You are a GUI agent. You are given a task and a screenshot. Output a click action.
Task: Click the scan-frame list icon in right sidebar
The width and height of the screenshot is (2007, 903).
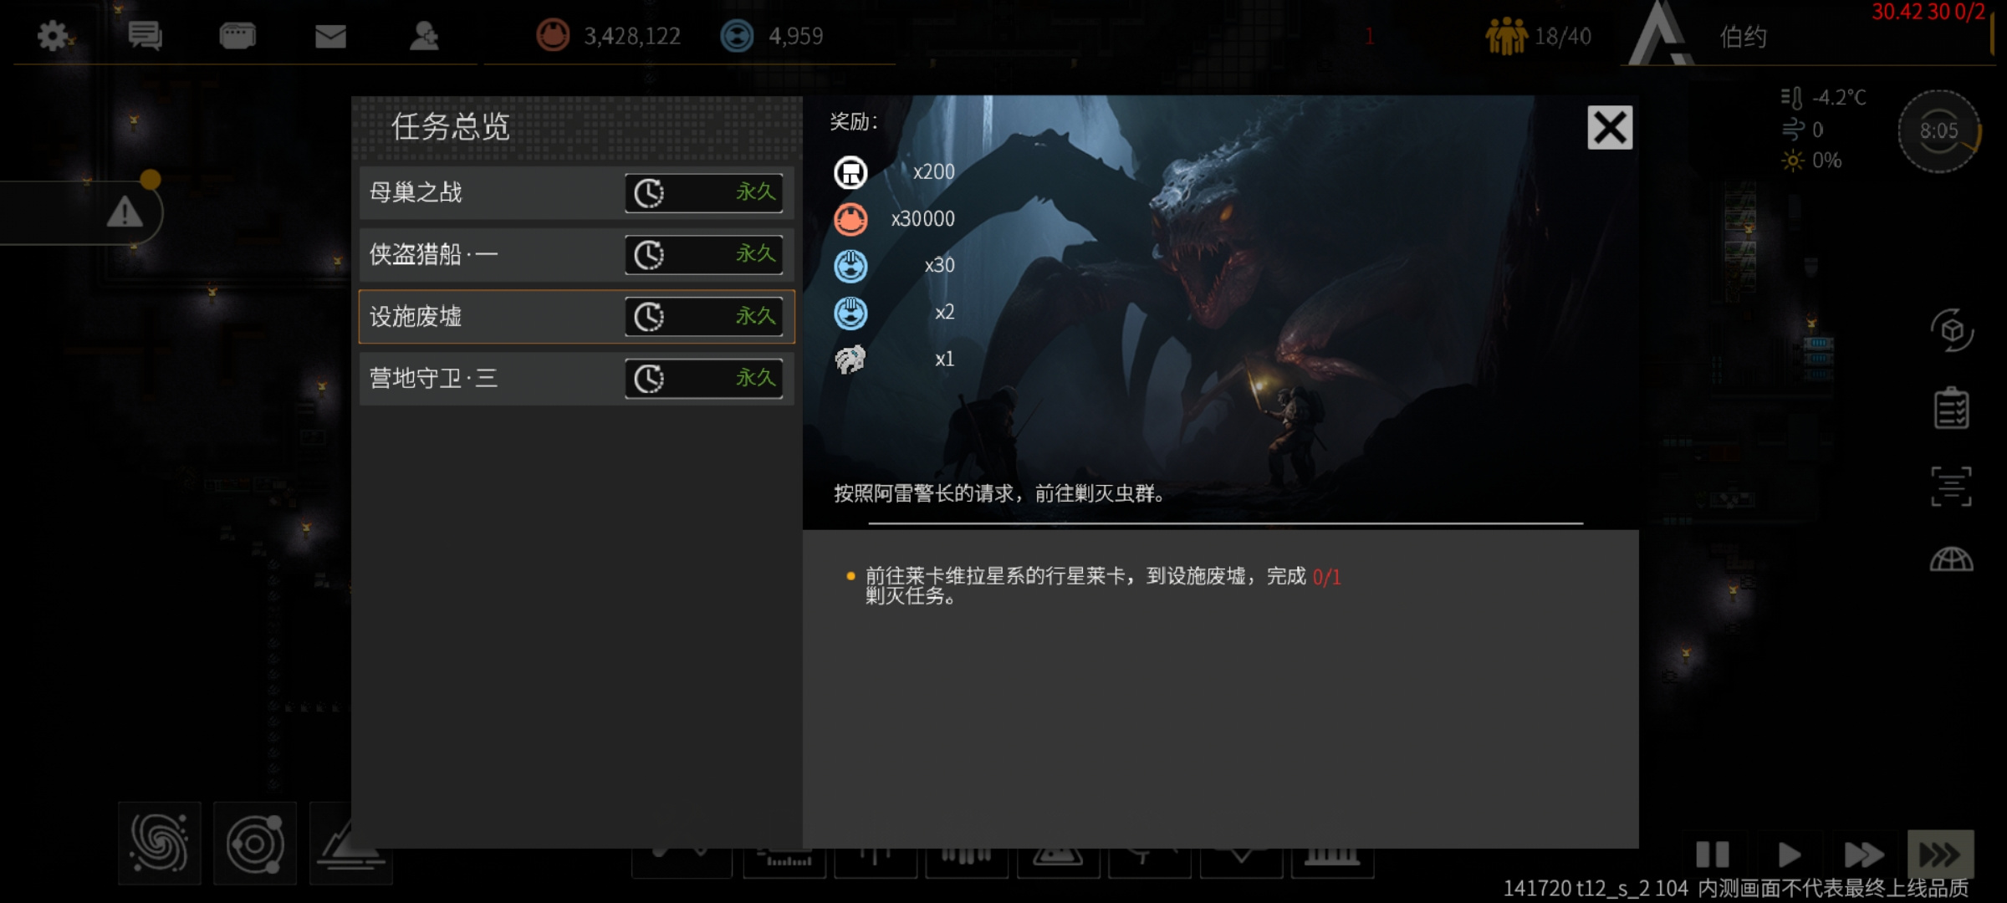coord(1951,486)
